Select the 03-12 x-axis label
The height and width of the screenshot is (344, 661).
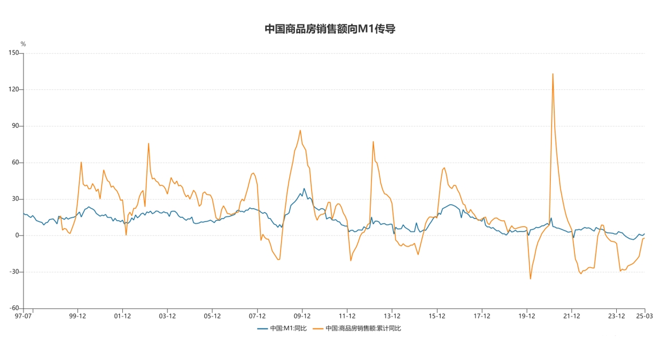168,315
